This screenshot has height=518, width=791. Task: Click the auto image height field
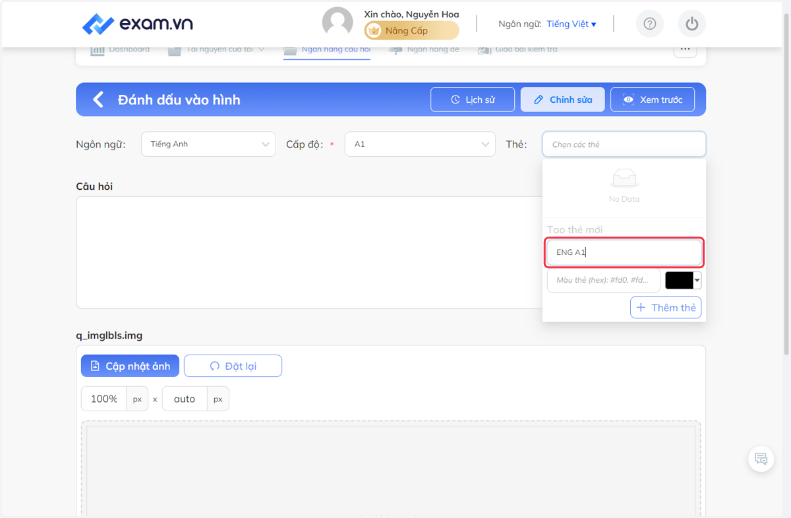(185, 399)
